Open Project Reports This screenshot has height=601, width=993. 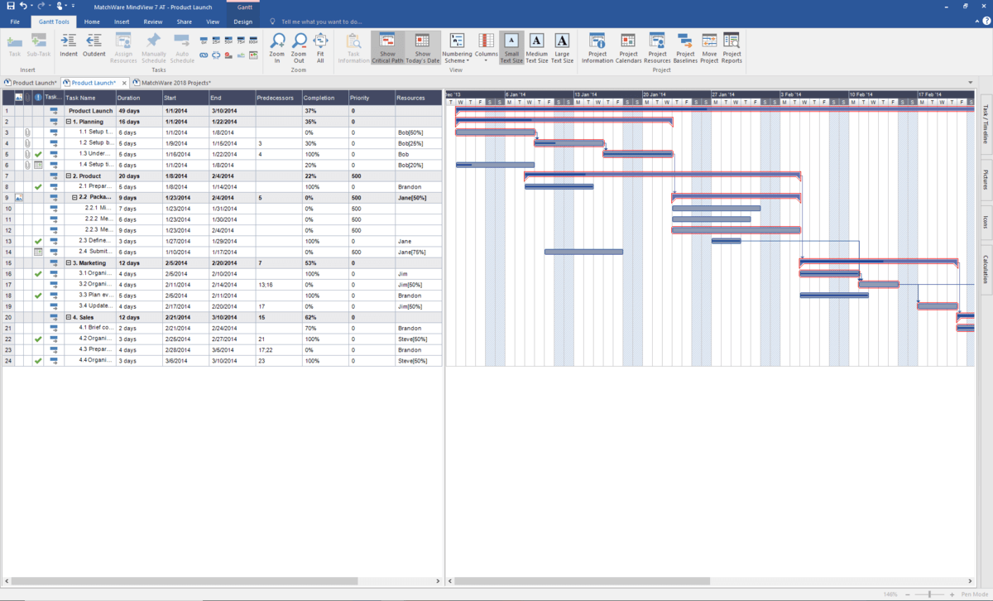pyautogui.click(x=732, y=48)
